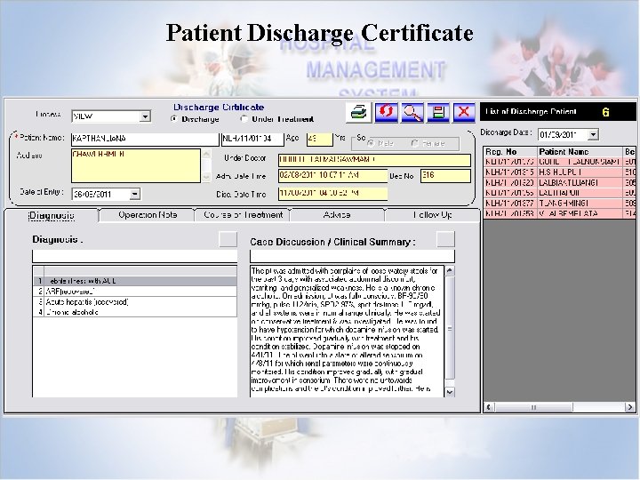
Task: Click the red refresh arrows icon
Action: point(387,112)
